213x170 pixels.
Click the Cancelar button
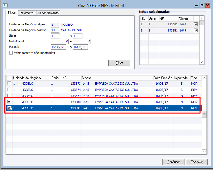pos(197,162)
